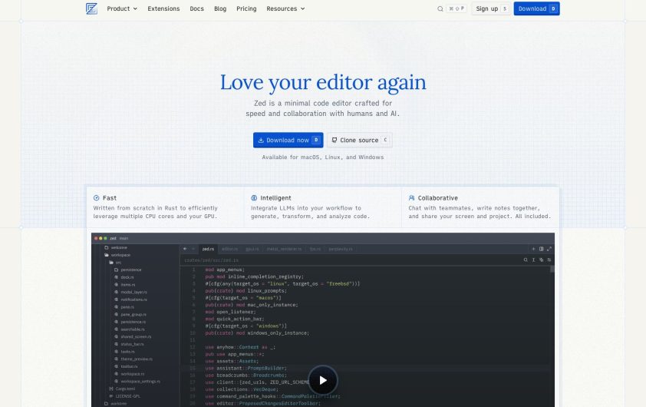Click the people icon beside Collaborative

[411, 198]
